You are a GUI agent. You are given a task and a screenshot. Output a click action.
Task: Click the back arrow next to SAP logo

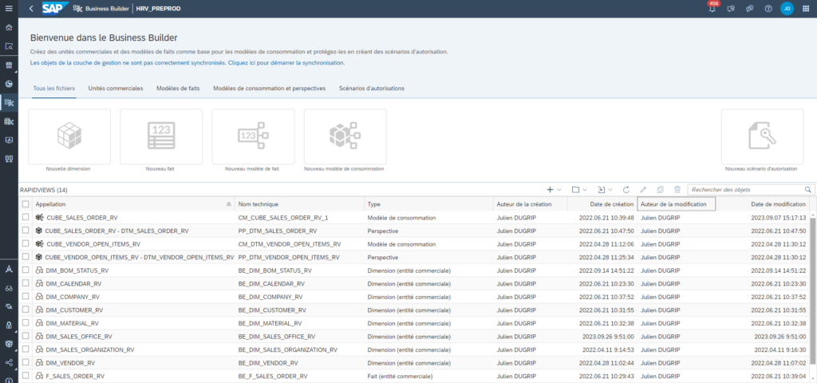pyautogui.click(x=31, y=9)
